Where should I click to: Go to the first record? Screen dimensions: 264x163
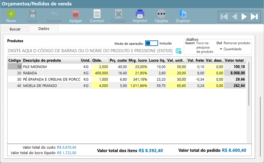224,17
